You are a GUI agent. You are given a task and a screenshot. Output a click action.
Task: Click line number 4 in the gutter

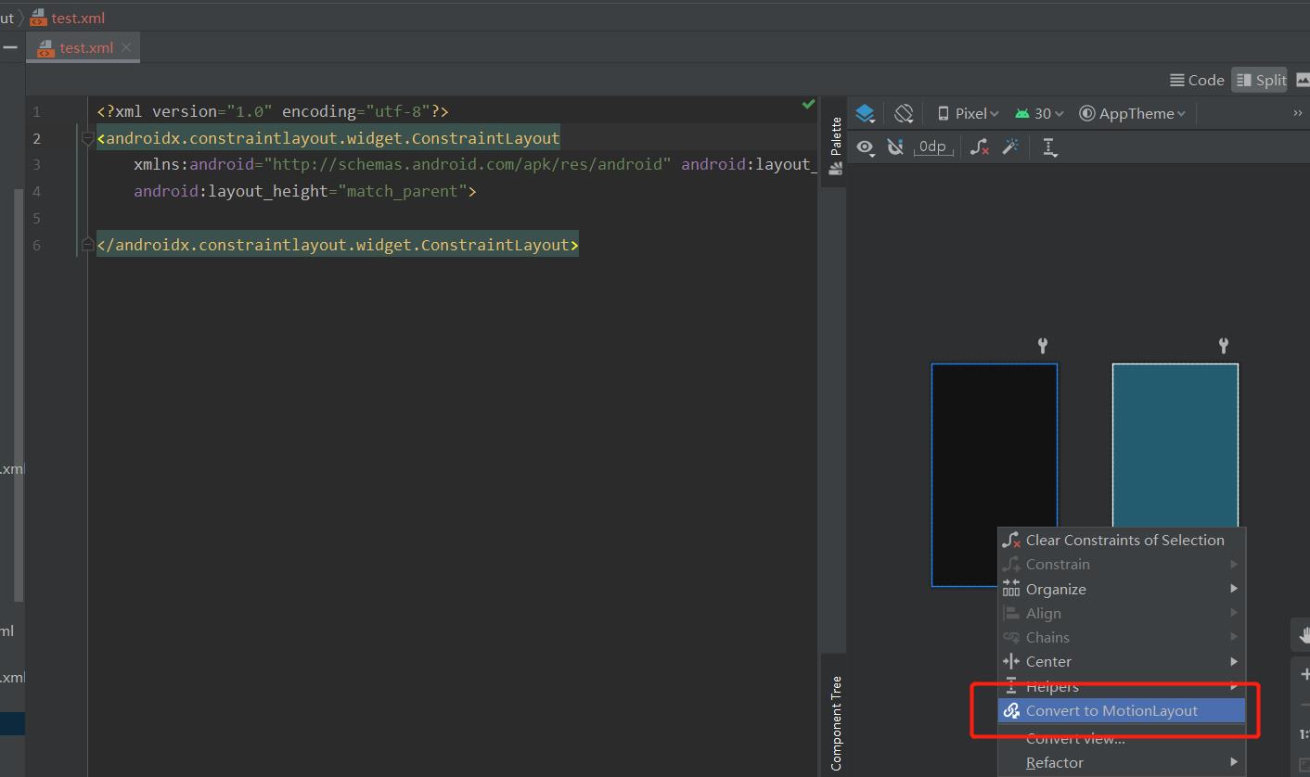tap(36, 191)
